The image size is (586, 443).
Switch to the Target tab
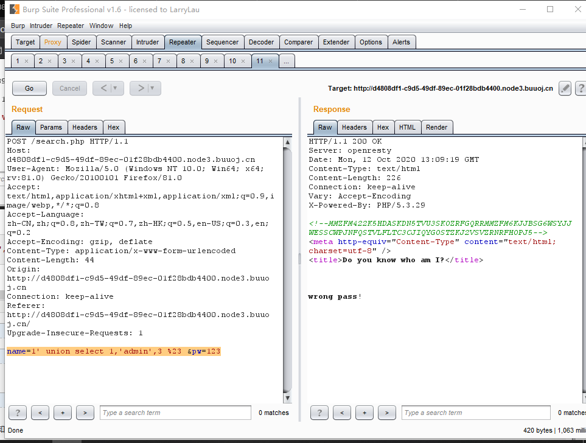click(x=25, y=42)
